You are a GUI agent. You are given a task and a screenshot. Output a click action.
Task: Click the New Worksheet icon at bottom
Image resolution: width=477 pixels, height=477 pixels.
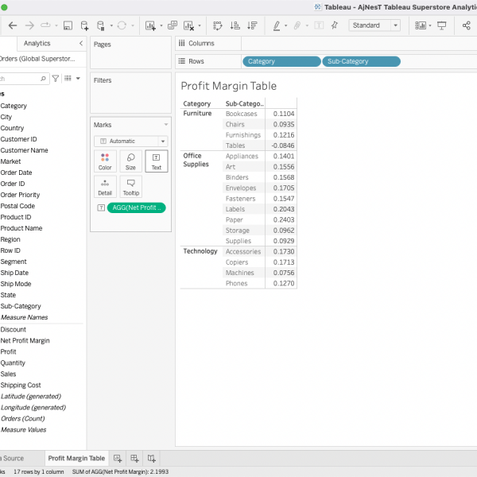click(118, 458)
